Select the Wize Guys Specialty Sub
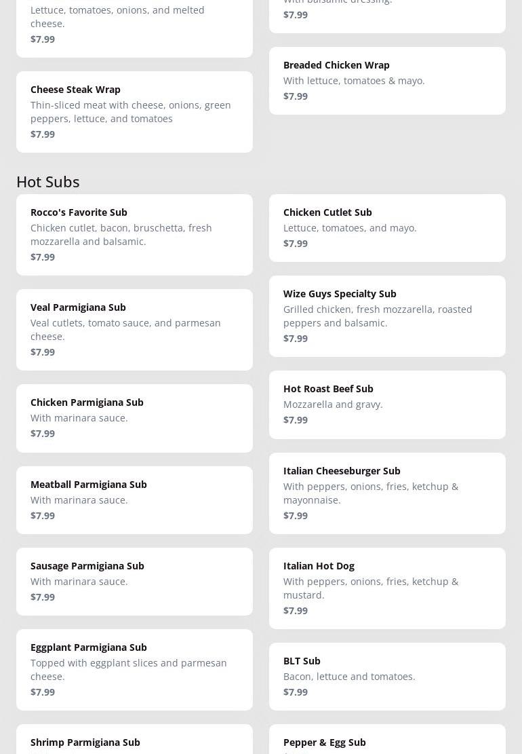The width and height of the screenshot is (522, 754). (387, 316)
